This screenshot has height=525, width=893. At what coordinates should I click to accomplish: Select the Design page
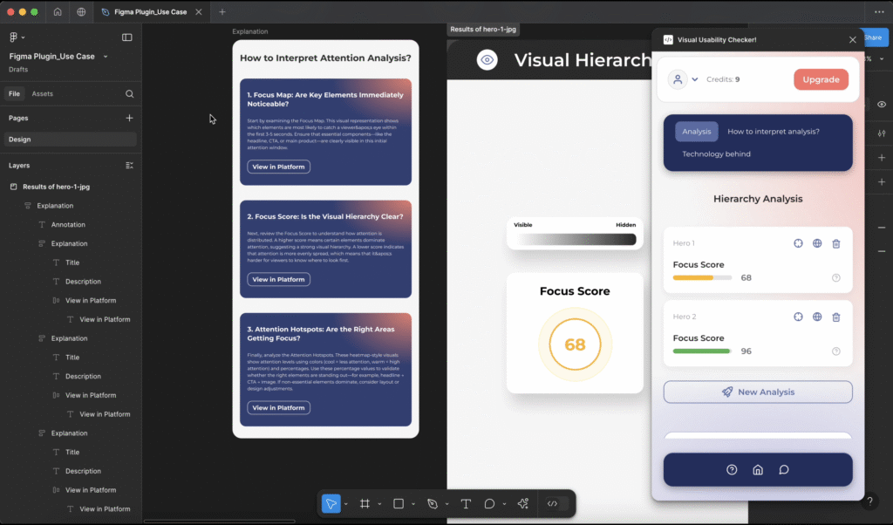71,139
